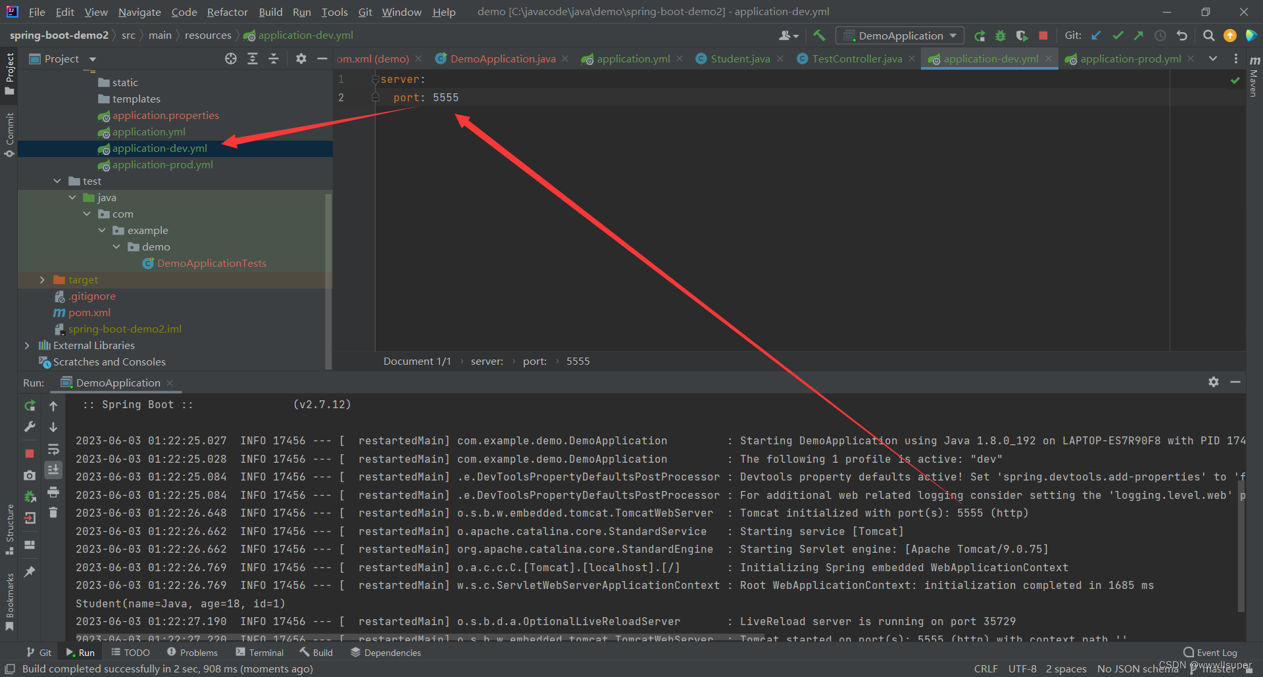The width and height of the screenshot is (1263, 677).
Task: Collapse all in Project panel
Action: coord(274,58)
